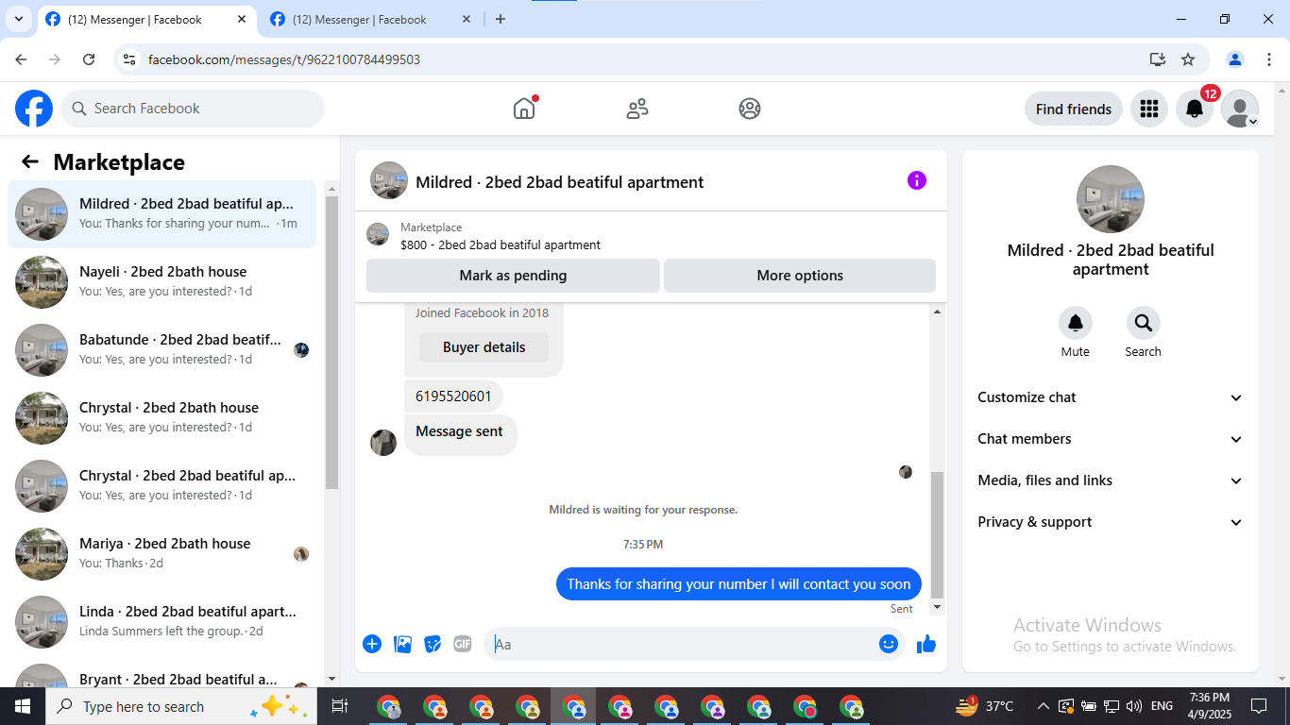This screenshot has width=1290, height=725.
Task: Open the Windows notification center icon
Action: tap(1259, 706)
